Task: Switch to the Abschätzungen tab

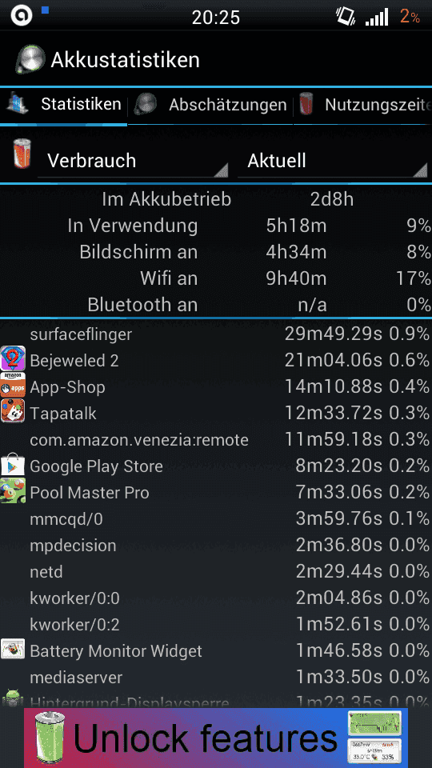Action: pos(210,105)
